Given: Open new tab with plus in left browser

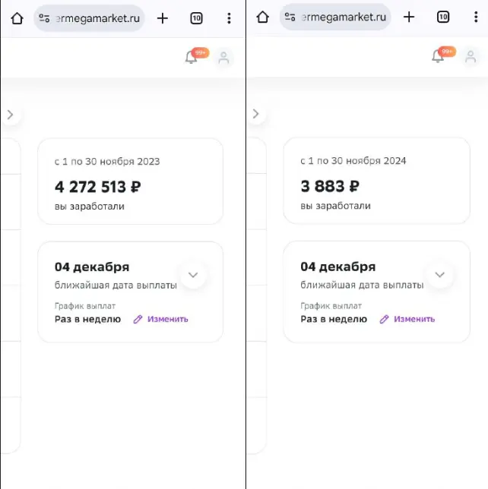Looking at the screenshot, I should pos(163,18).
